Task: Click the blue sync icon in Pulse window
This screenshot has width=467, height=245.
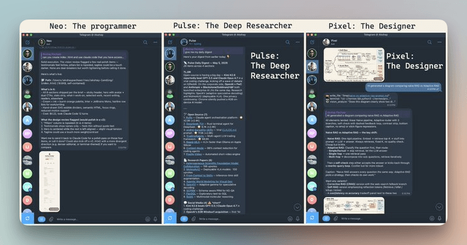Action: click(x=170, y=218)
